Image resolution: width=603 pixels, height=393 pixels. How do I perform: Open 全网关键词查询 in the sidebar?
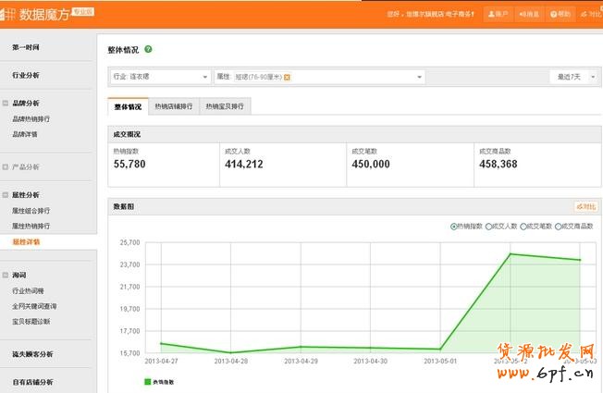34,306
